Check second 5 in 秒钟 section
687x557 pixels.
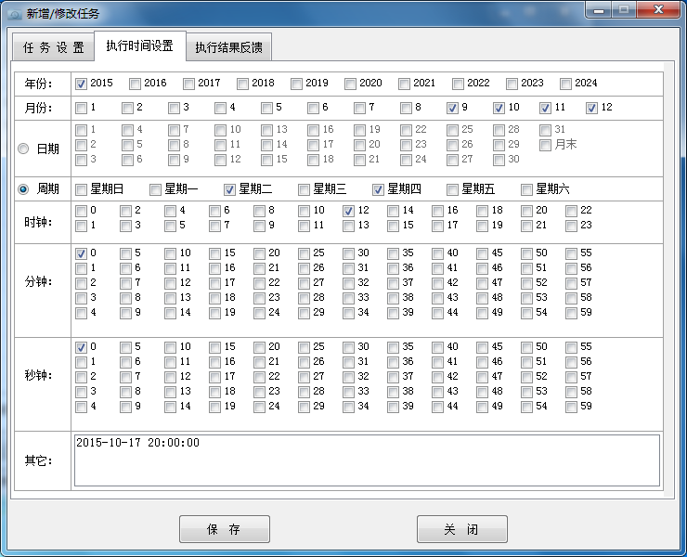coord(125,347)
